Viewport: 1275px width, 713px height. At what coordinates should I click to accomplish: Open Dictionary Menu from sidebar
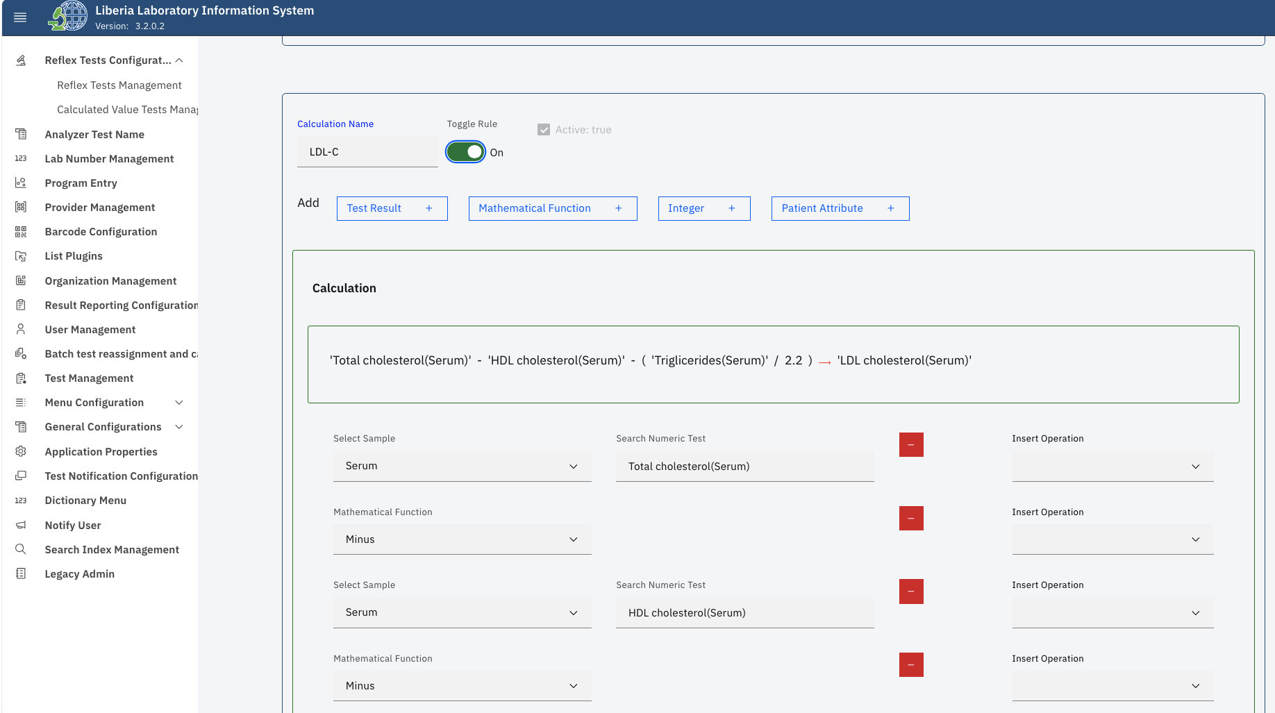coord(85,501)
